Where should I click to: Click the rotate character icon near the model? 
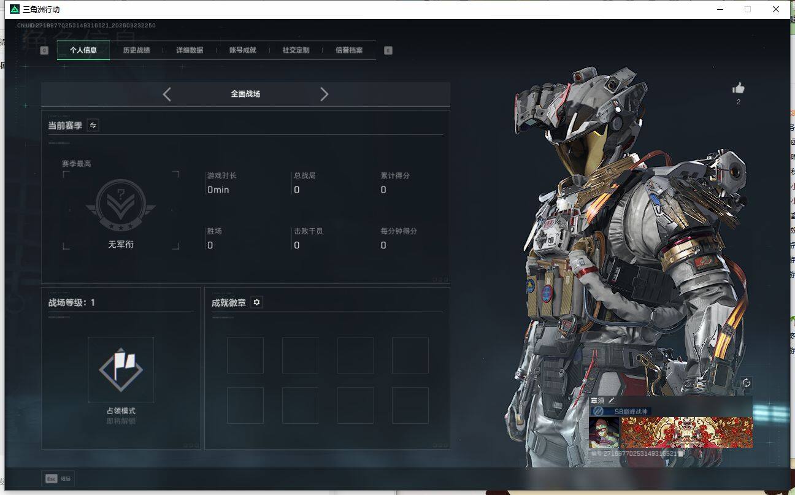(747, 383)
